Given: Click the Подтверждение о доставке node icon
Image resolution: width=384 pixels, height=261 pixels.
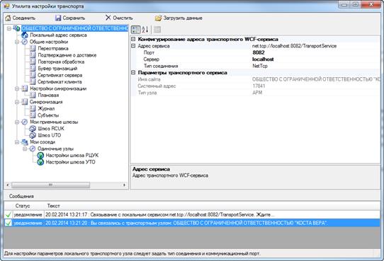Looking at the screenshot, I should tap(33, 55).
